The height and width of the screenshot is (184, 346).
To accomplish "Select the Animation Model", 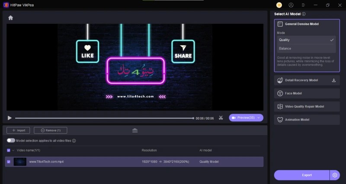I will [307, 120].
